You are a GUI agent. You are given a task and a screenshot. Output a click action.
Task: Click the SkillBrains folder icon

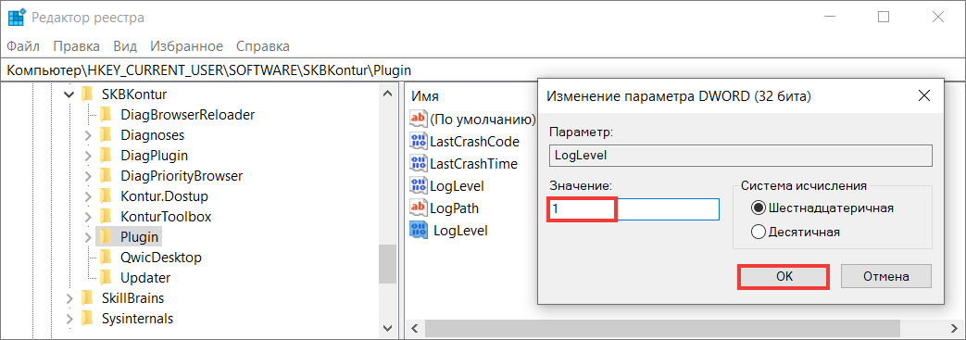click(x=87, y=298)
